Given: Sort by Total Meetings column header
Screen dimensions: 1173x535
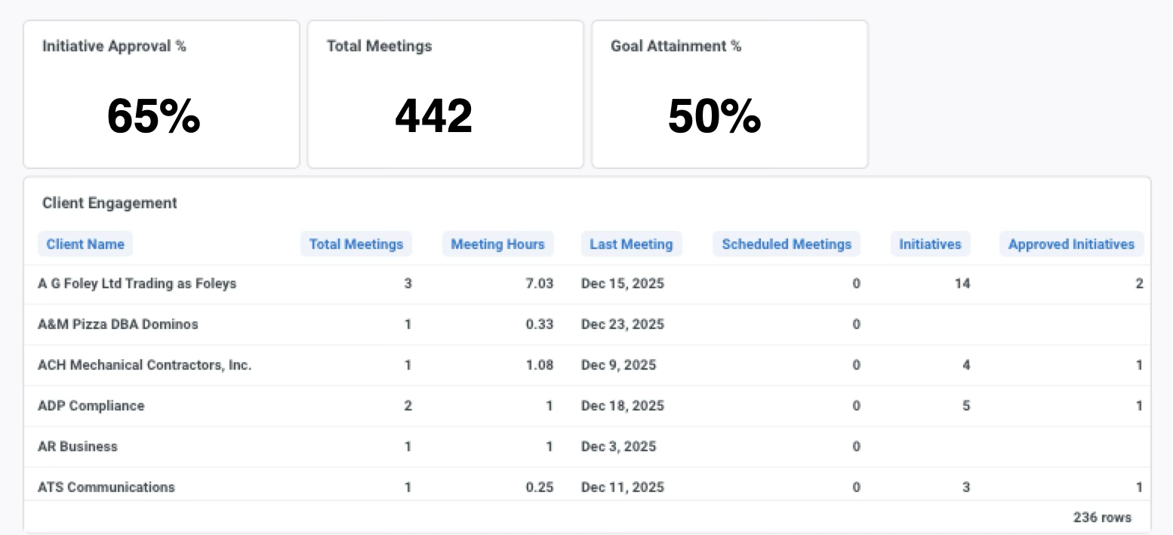Looking at the screenshot, I should (x=356, y=244).
